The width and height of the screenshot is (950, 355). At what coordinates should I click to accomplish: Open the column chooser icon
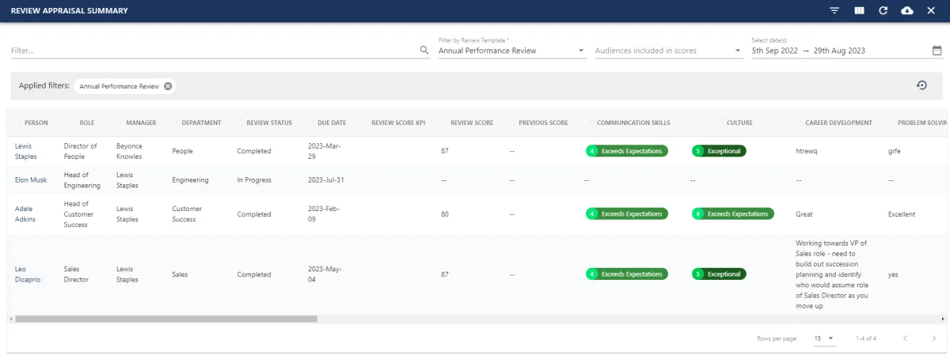[859, 10]
